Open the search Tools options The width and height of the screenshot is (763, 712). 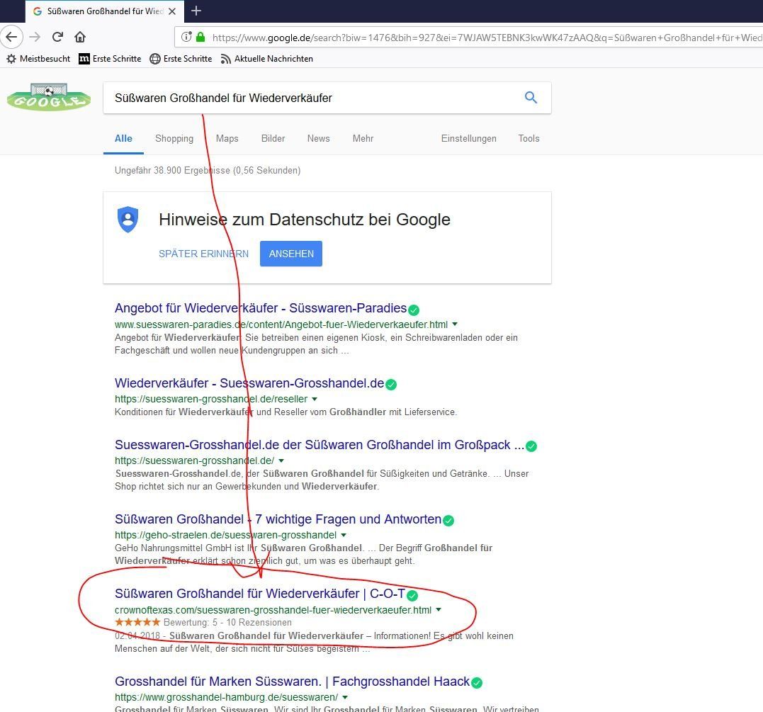529,138
